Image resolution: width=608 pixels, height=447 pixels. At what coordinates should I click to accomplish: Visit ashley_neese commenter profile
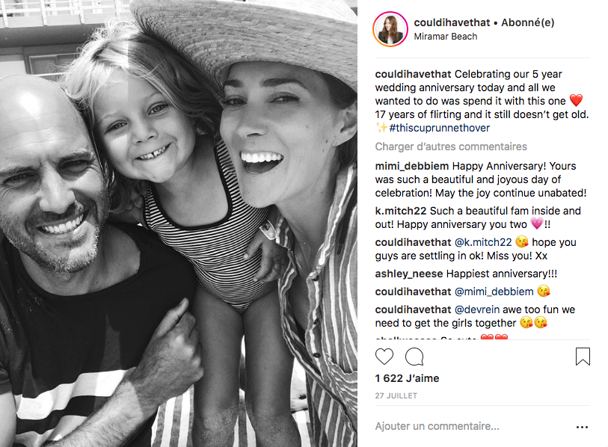(408, 274)
